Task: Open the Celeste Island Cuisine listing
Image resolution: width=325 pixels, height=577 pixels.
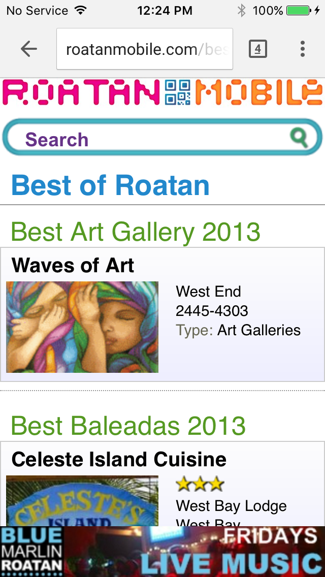Action: (x=119, y=459)
